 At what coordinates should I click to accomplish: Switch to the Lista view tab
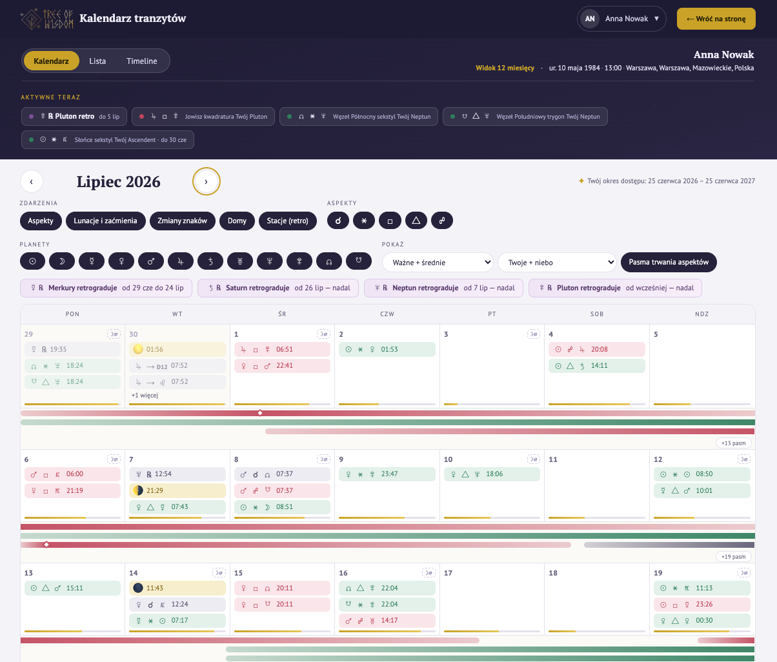pyautogui.click(x=97, y=61)
